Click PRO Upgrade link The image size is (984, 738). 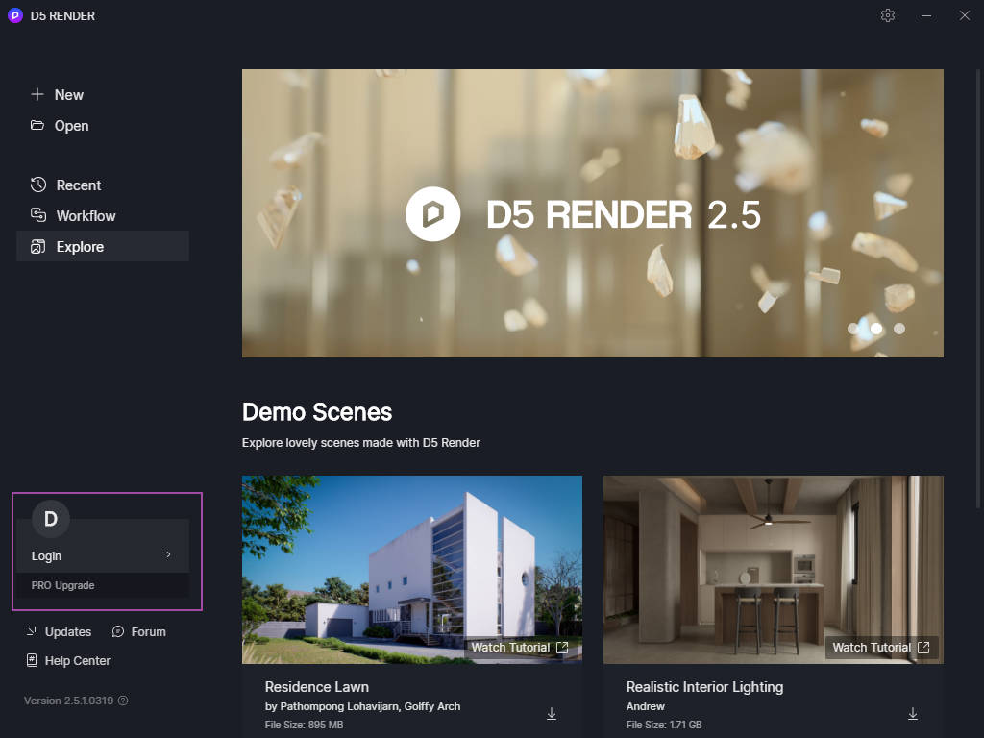pos(62,585)
